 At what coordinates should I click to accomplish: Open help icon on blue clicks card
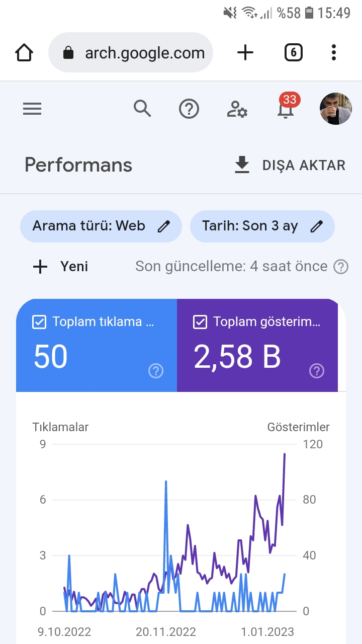click(x=156, y=371)
